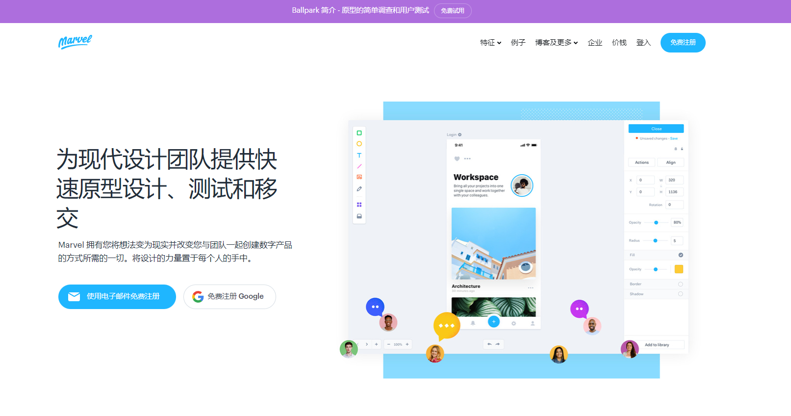
Task: Click the 80% opacity value field
Action: pos(677,222)
